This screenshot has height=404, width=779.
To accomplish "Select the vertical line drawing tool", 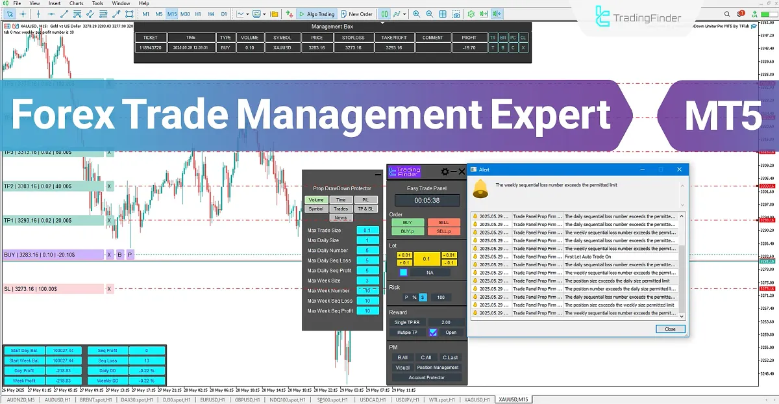I will [x=38, y=14].
